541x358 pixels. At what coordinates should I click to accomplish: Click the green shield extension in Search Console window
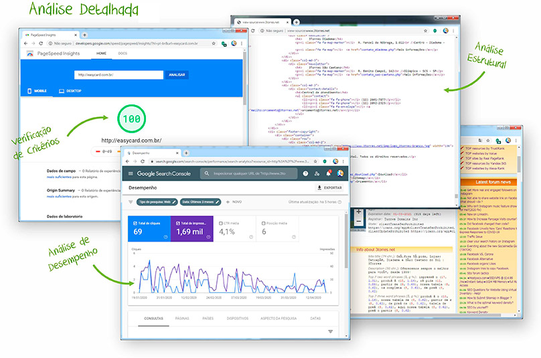pyautogui.click(x=325, y=161)
